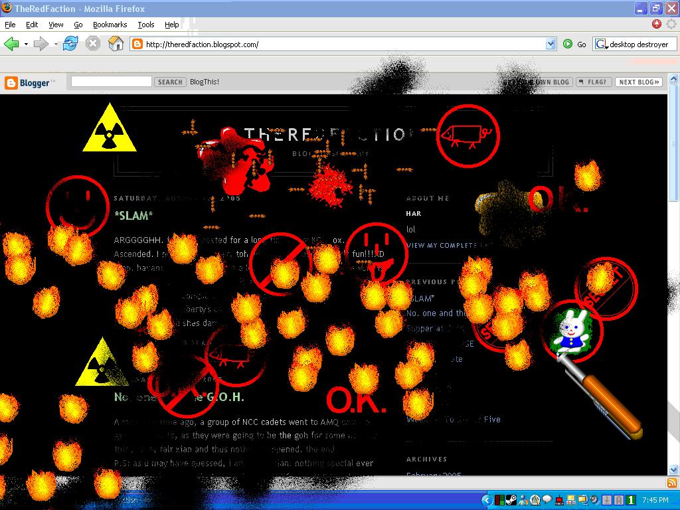Click the round tray icon with letter A

[535, 500]
